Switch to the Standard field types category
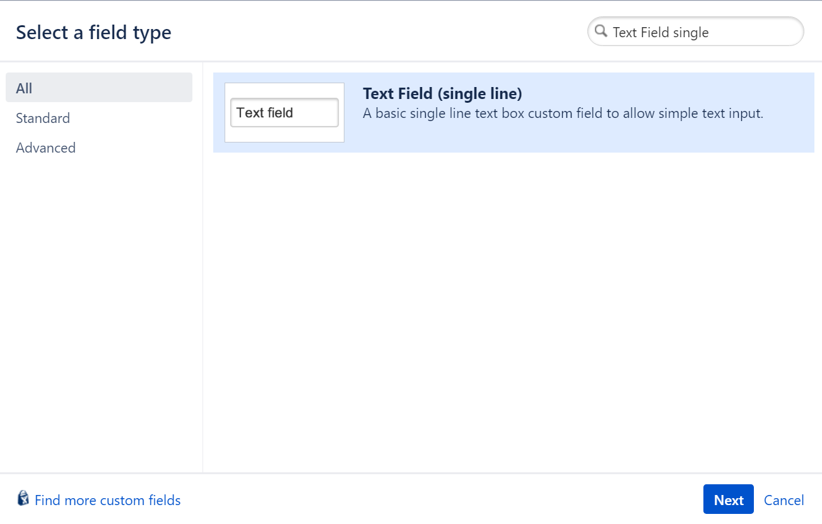Screen dimensions: 822x524 pos(43,118)
